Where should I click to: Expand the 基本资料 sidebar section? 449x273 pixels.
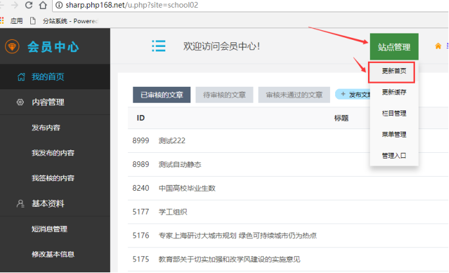(x=48, y=204)
